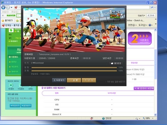Click the browser Forward arrow button
This screenshot has width=167, height=125.
tap(8, 8)
